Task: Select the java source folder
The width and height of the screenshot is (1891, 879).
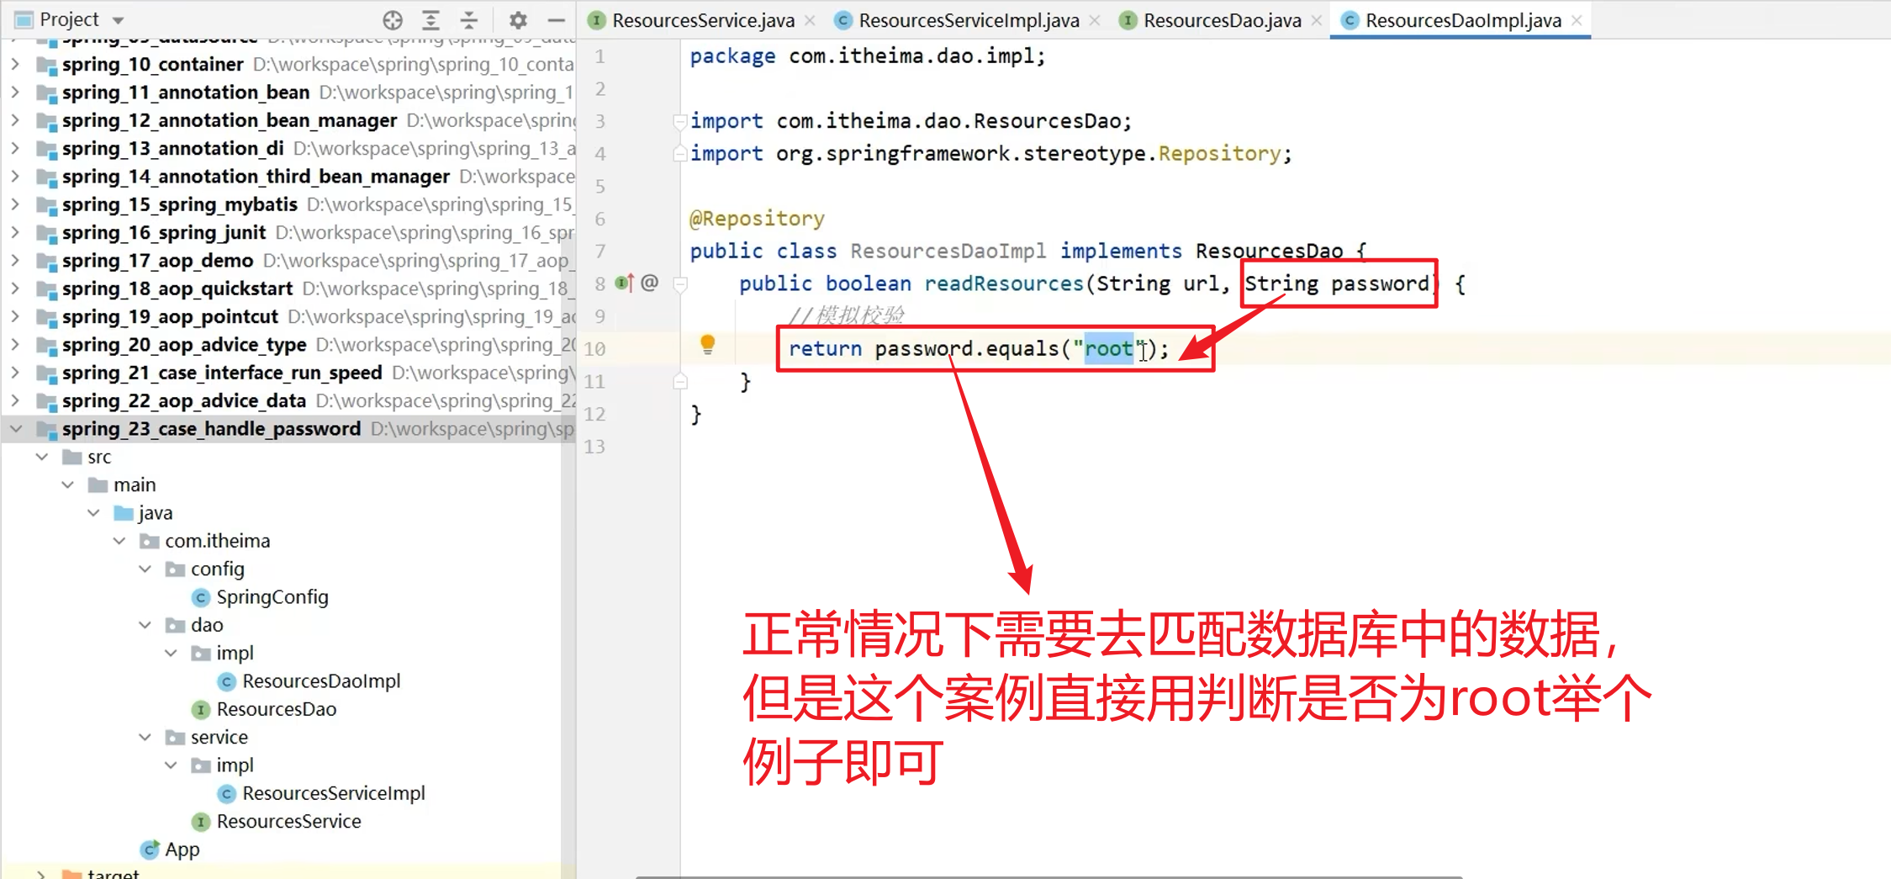Action: 156,513
